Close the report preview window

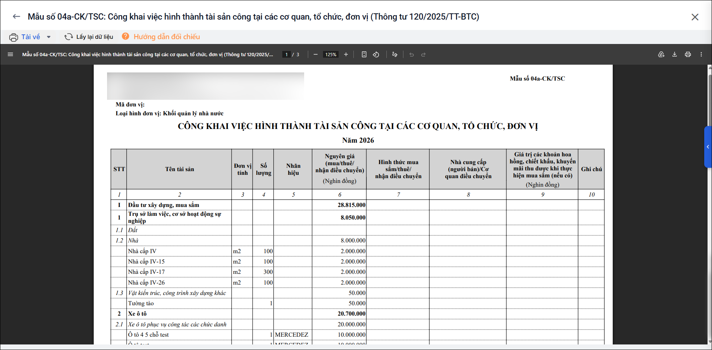click(695, 17)
